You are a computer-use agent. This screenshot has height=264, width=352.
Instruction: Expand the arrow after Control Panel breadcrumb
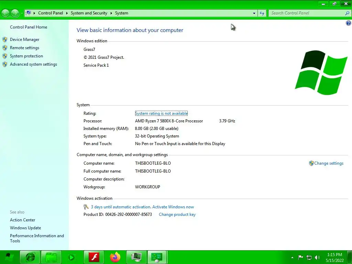click(67, 13)
